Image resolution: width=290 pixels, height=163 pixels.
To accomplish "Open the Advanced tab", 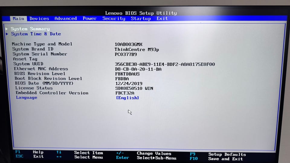I will pyautogui.click(x=66, y=18).
